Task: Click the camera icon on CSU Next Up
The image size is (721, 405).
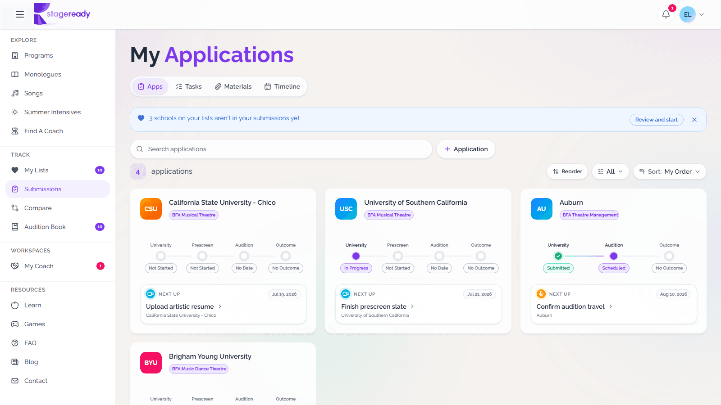Action: click(x=151, y=294)
